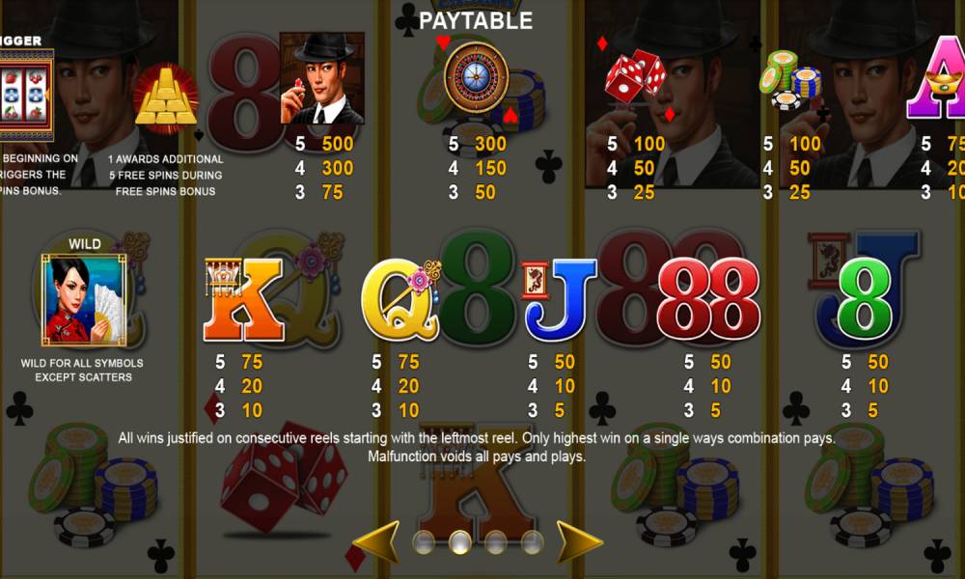
Task: Click the Wild lady with fan symbol
Action: 84,300
